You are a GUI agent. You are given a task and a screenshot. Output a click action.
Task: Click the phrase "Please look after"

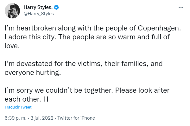(x=142, y=90)
